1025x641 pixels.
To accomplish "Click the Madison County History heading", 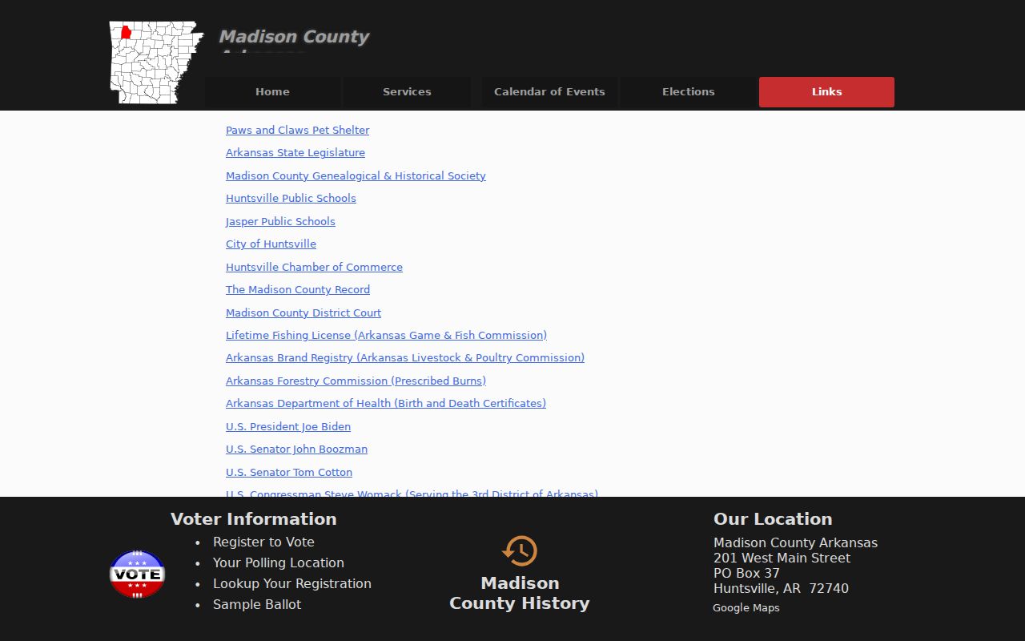I will tap(520, 593).
